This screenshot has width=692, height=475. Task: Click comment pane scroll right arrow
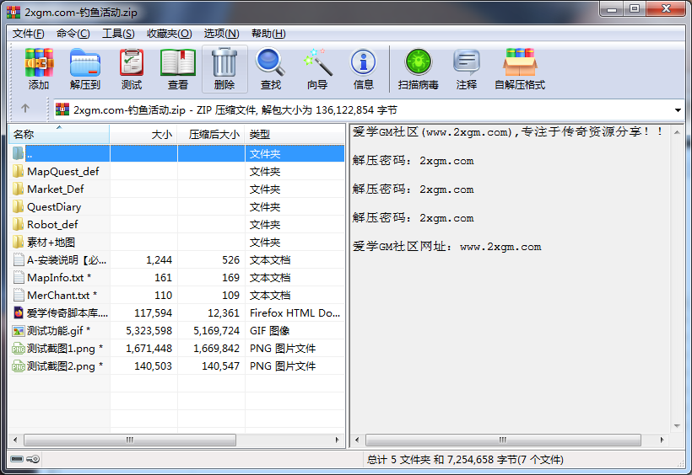click(662, 440)
